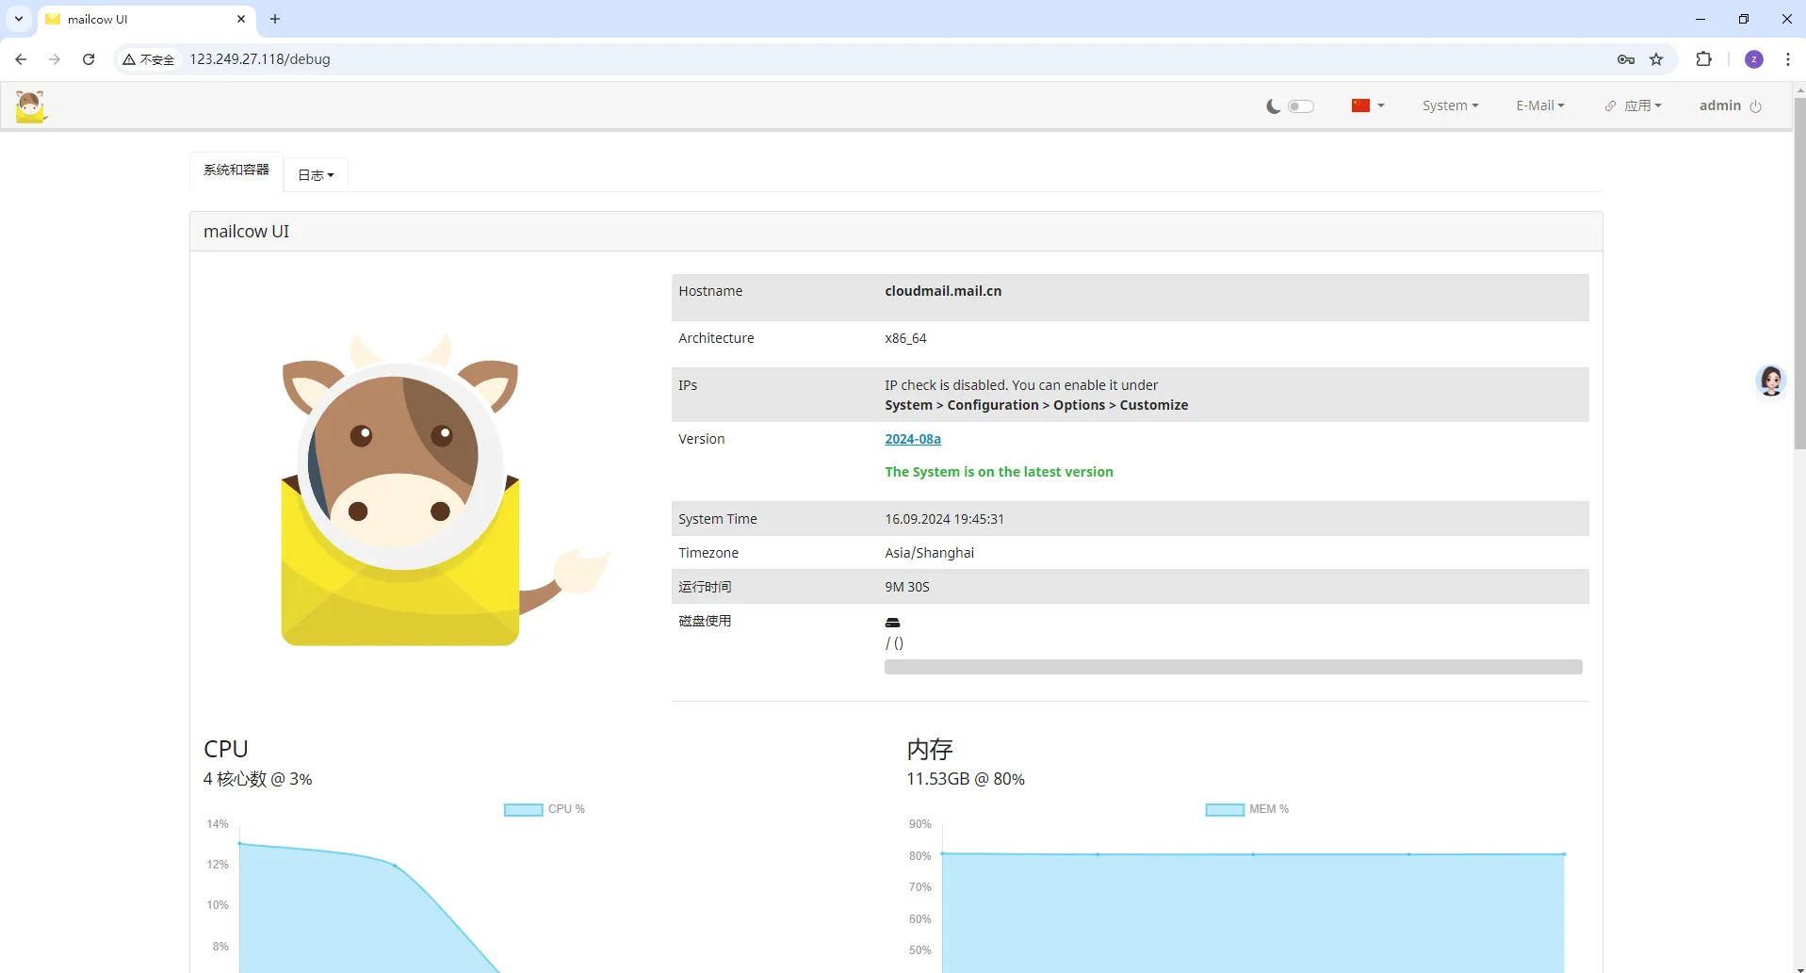Image resolution: width=1806 pixels, height=973 pixels.
Task: Click the Asia/Shanghai timezone value
Action: [x=929, y=553]
